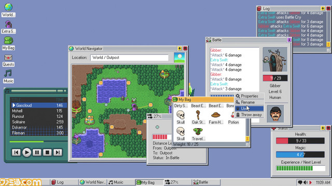The width and height of the screenshot is (332, 186).
Task: Collapse the Status window yellow arrow
Action: click(x=323, y=128)
